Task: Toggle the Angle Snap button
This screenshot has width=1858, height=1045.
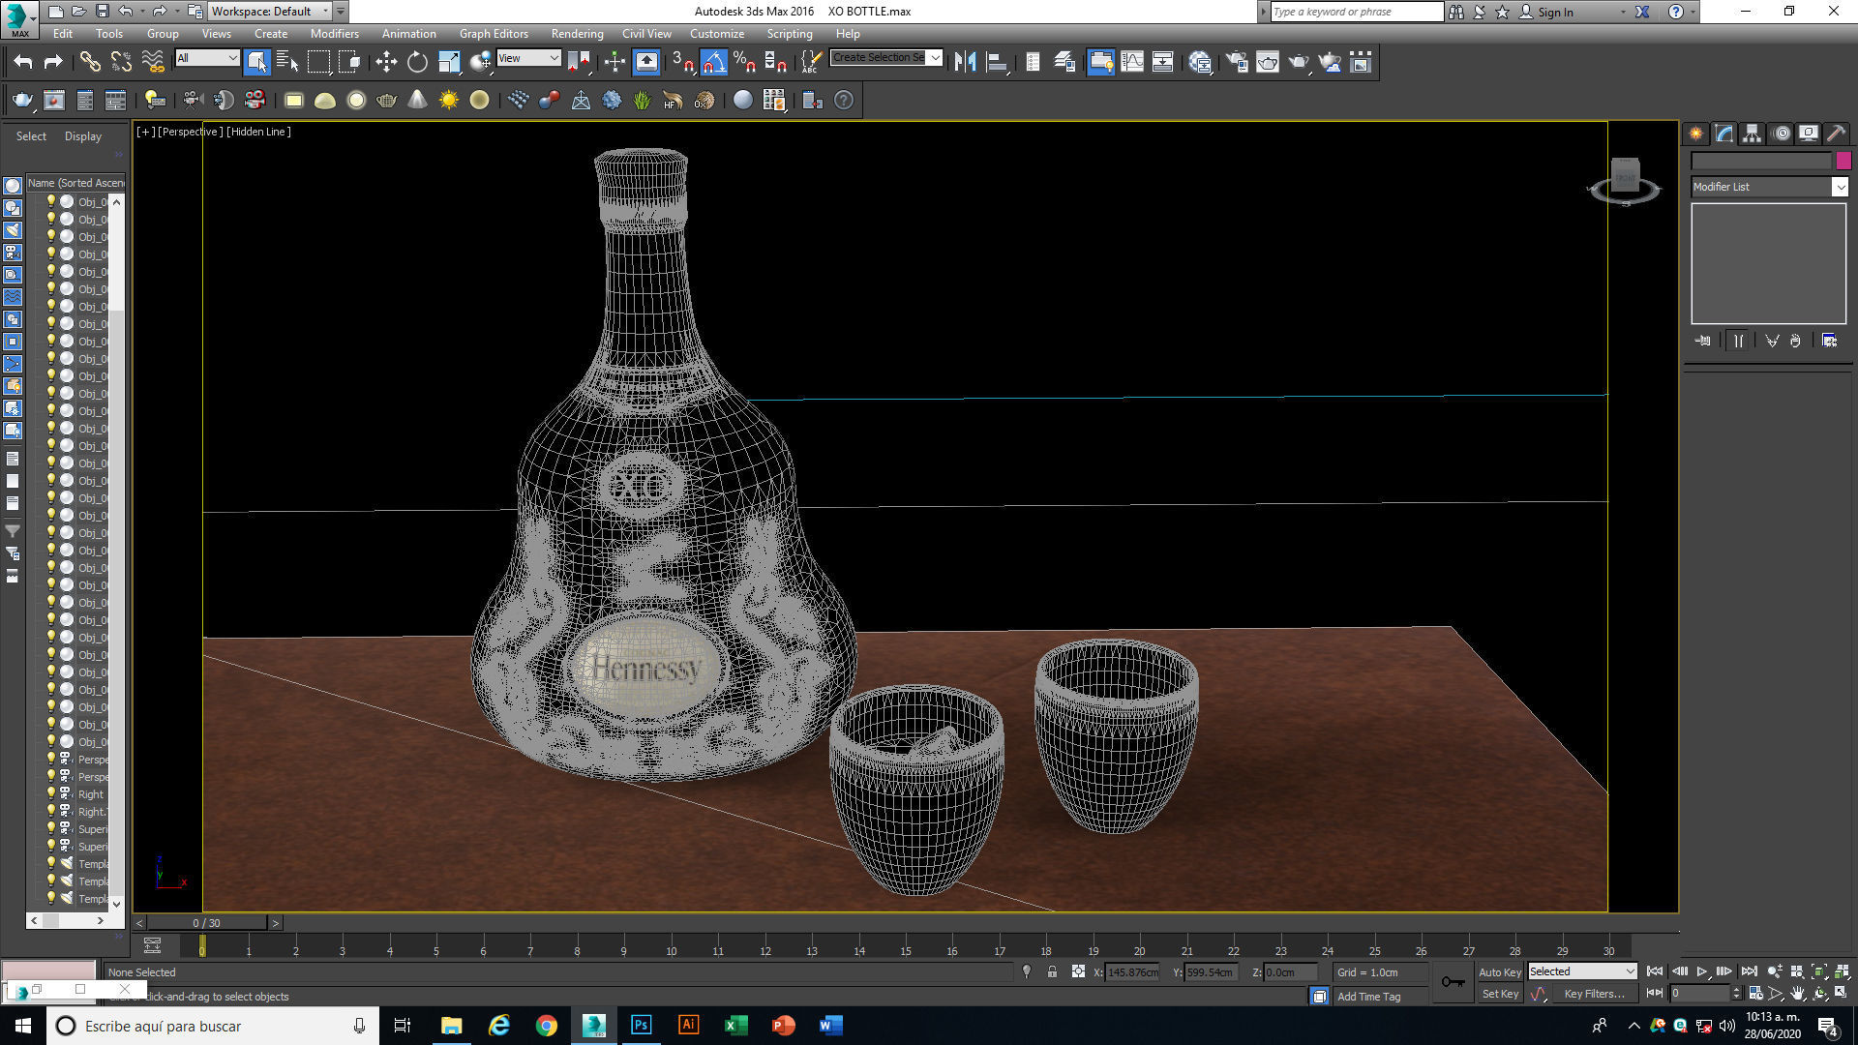Action: click(x=713, y=62)
